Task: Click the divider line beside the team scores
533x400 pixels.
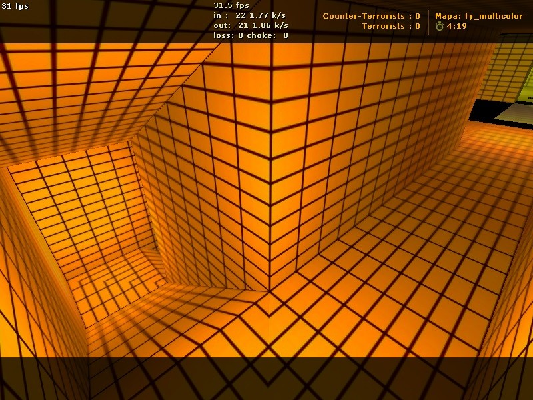Action: tap(428, 22)
